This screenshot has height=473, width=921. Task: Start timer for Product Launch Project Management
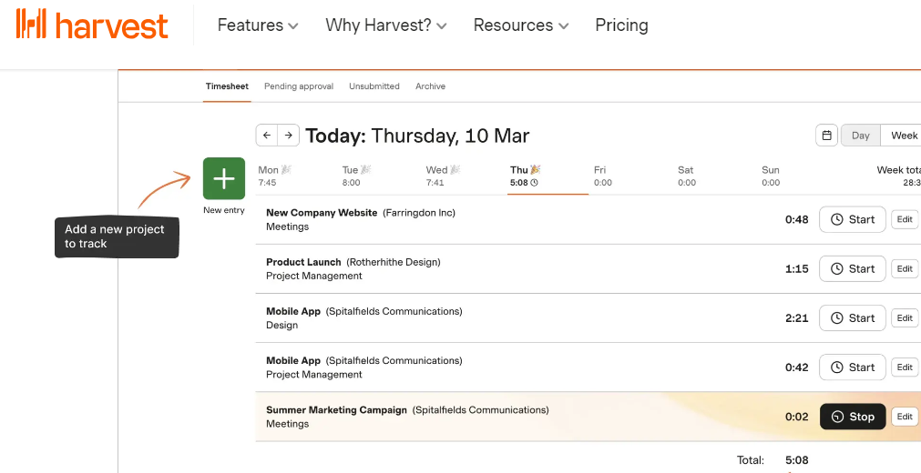[853, 268]
